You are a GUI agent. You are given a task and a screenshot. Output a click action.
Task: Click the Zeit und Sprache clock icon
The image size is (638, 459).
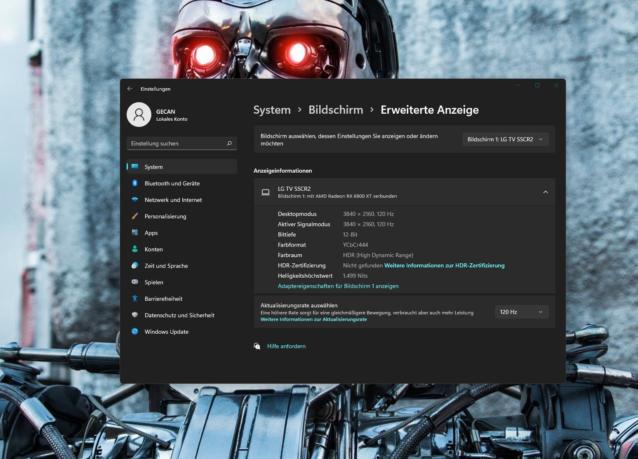(x=135, y=265)
